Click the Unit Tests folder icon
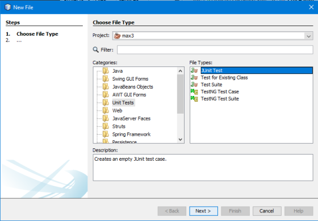Viewport: 318px width, 221px height. point(106,102)
